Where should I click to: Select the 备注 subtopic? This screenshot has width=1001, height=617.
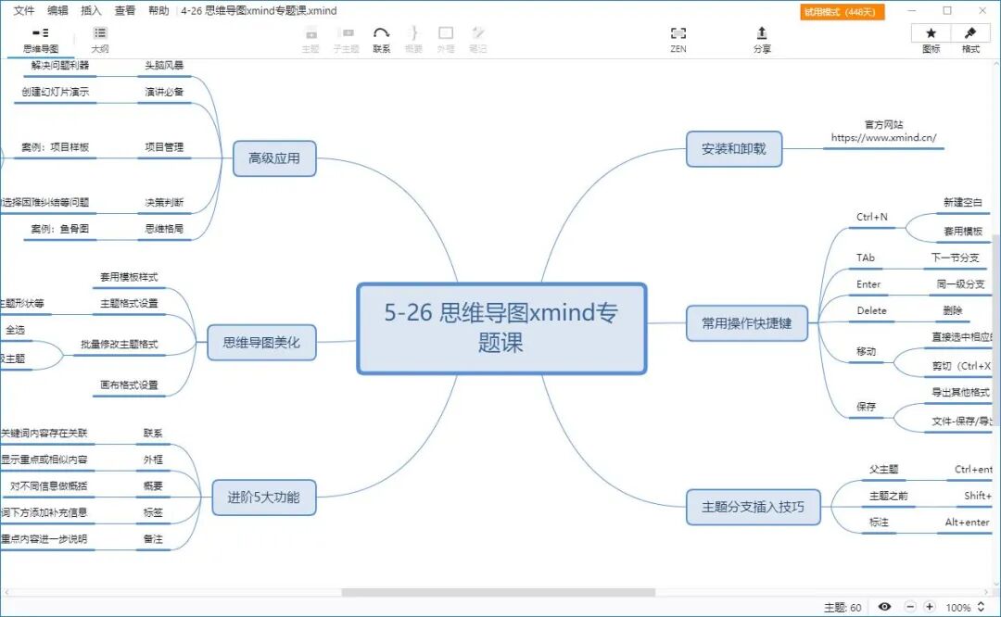pyautogui.click(x=153, y=539)
